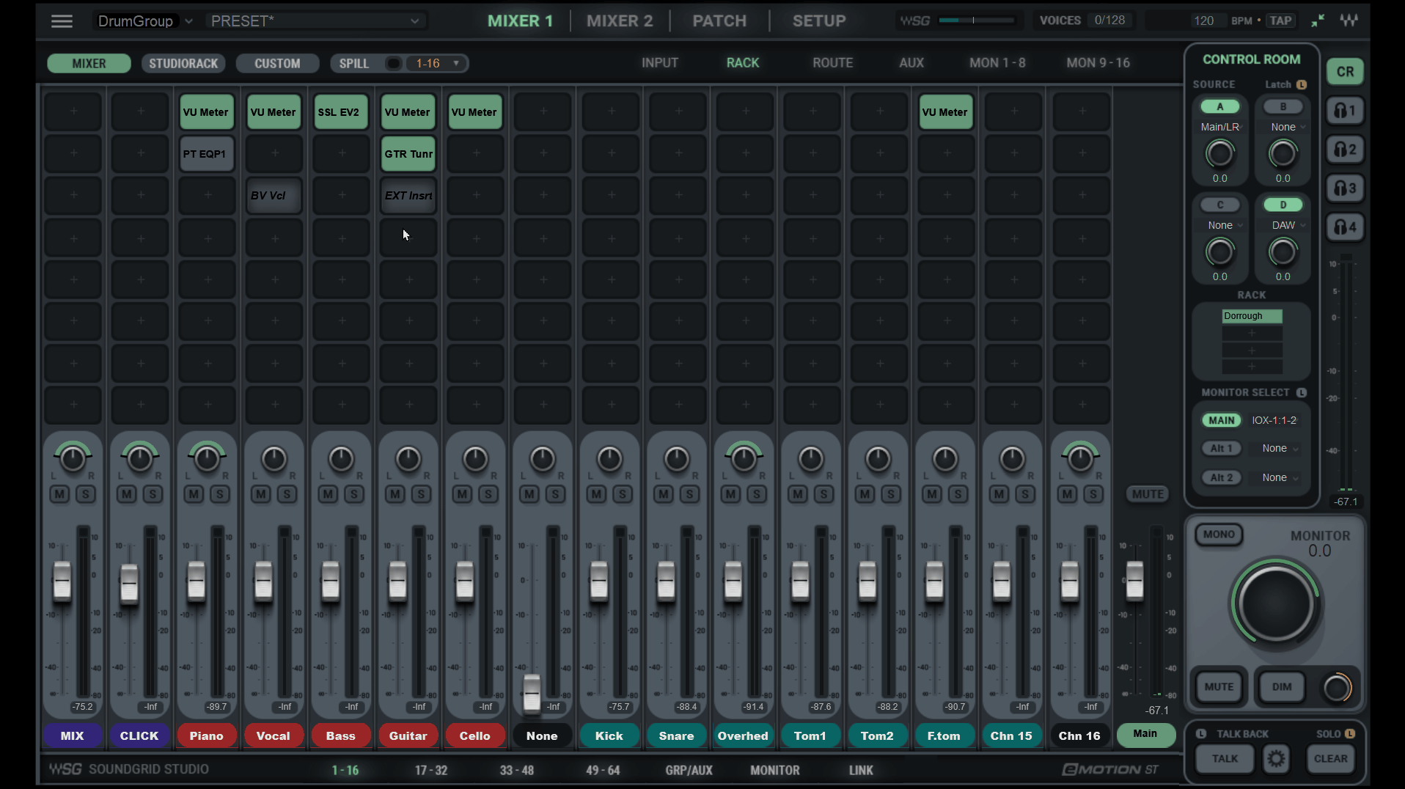Open the GTR Tuner plugin on Guitar
The width and height of the screenshot is (1405, 789).
[x=408, y=154]
